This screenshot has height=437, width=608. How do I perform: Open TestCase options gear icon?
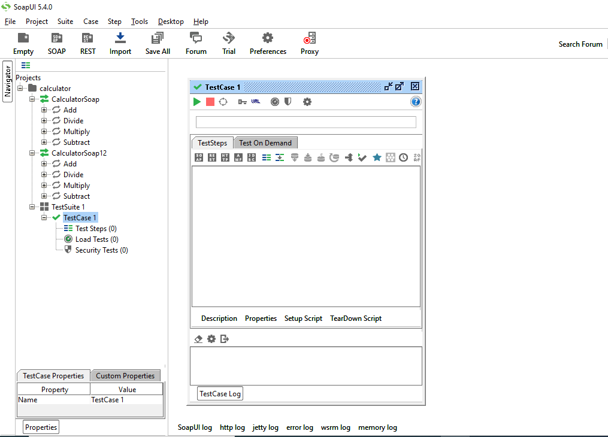click(x=307, y=102)
